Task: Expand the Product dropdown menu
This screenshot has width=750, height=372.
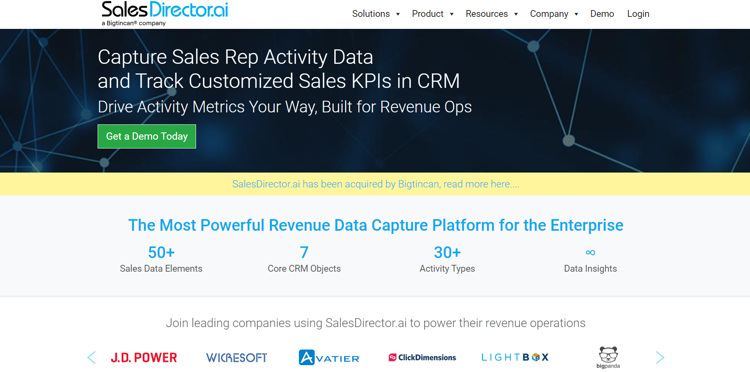Action: pos(433,14)
